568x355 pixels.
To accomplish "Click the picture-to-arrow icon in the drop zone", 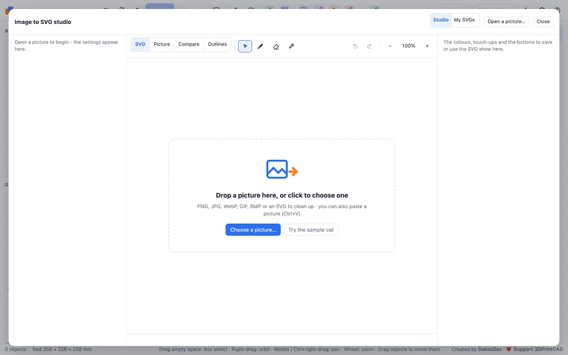I will pos(282,169).
